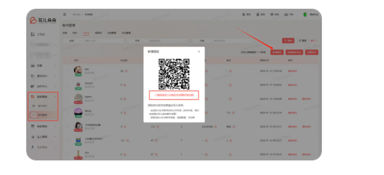Expand the 素材中心 sidebar chevron
This screenshot has height=175, width=384.
(x=55, y=76)
